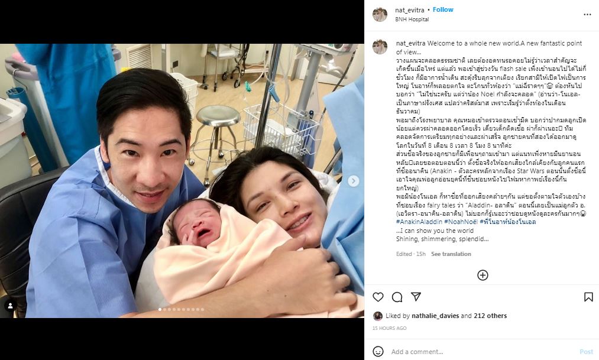The image size is (599, 360).
Task: Open the emoji picker in the comment box
Action: [378, 351]
